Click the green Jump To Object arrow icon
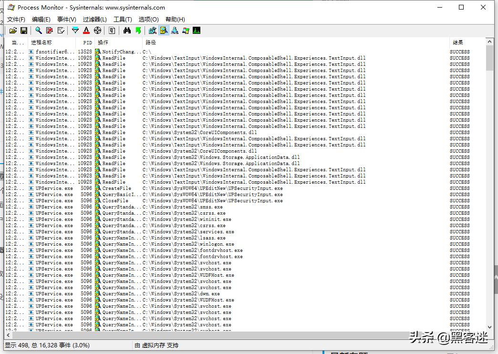498x354 pixels. 138,31
